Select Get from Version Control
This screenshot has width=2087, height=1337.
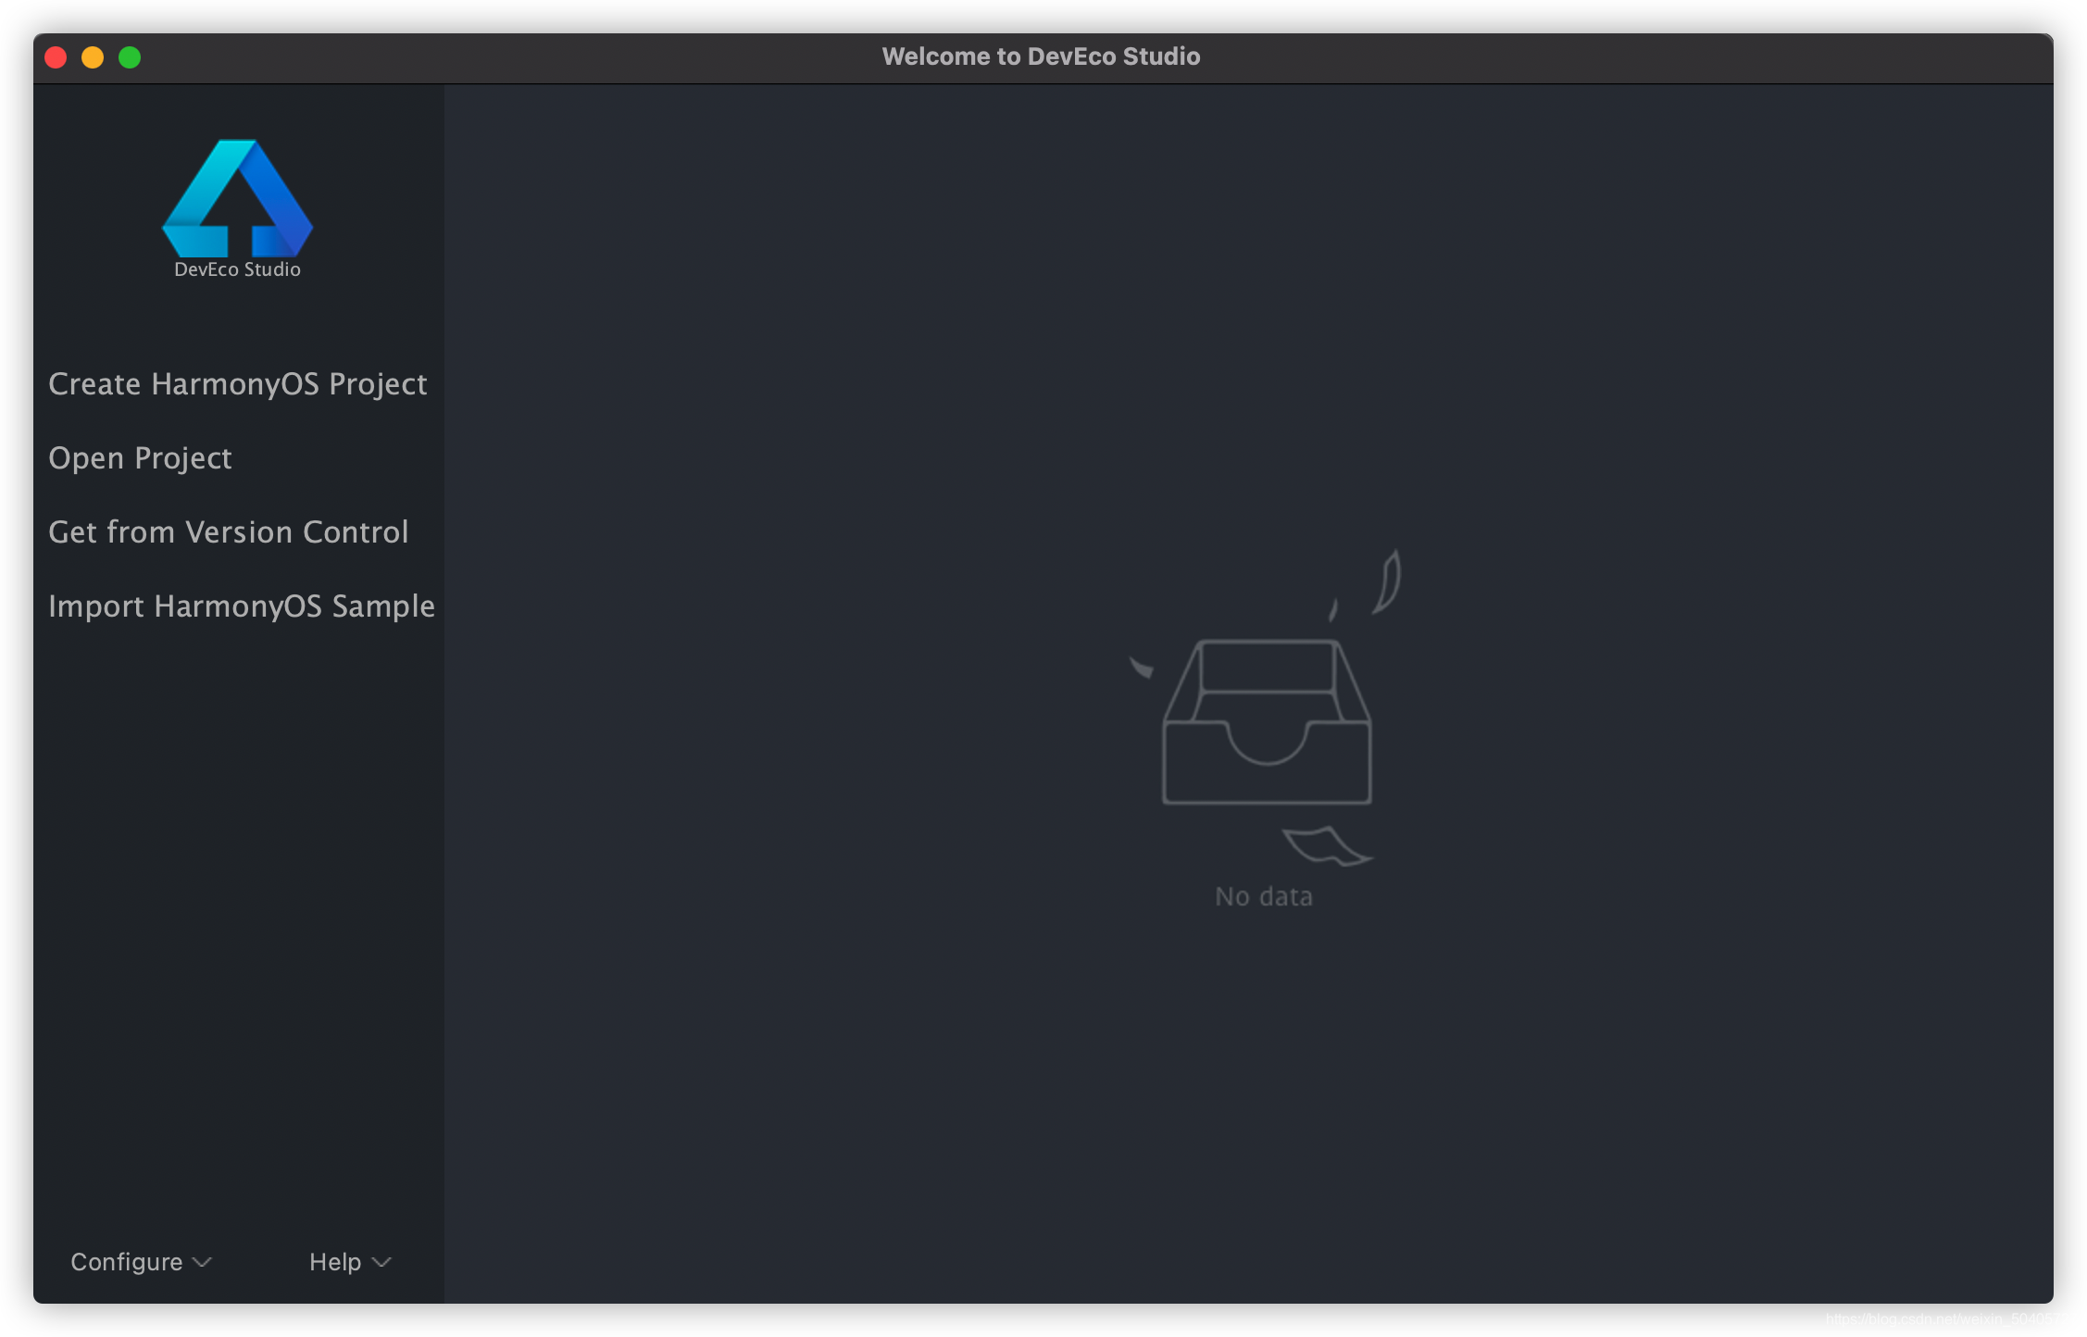point(228,532)
